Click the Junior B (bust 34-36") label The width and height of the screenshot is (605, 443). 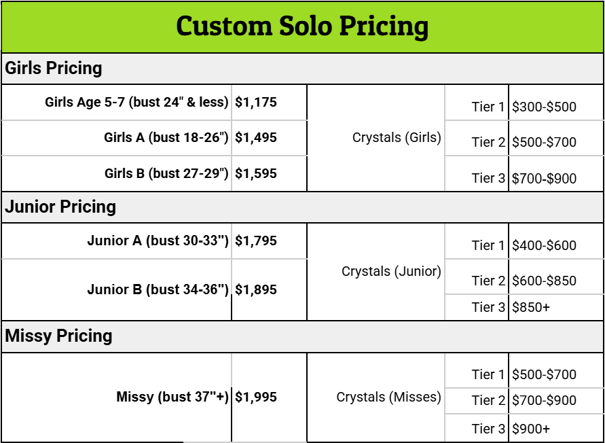158,289
